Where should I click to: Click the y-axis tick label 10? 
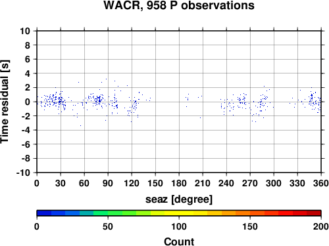pyautogui.click(x=25, y=31)
